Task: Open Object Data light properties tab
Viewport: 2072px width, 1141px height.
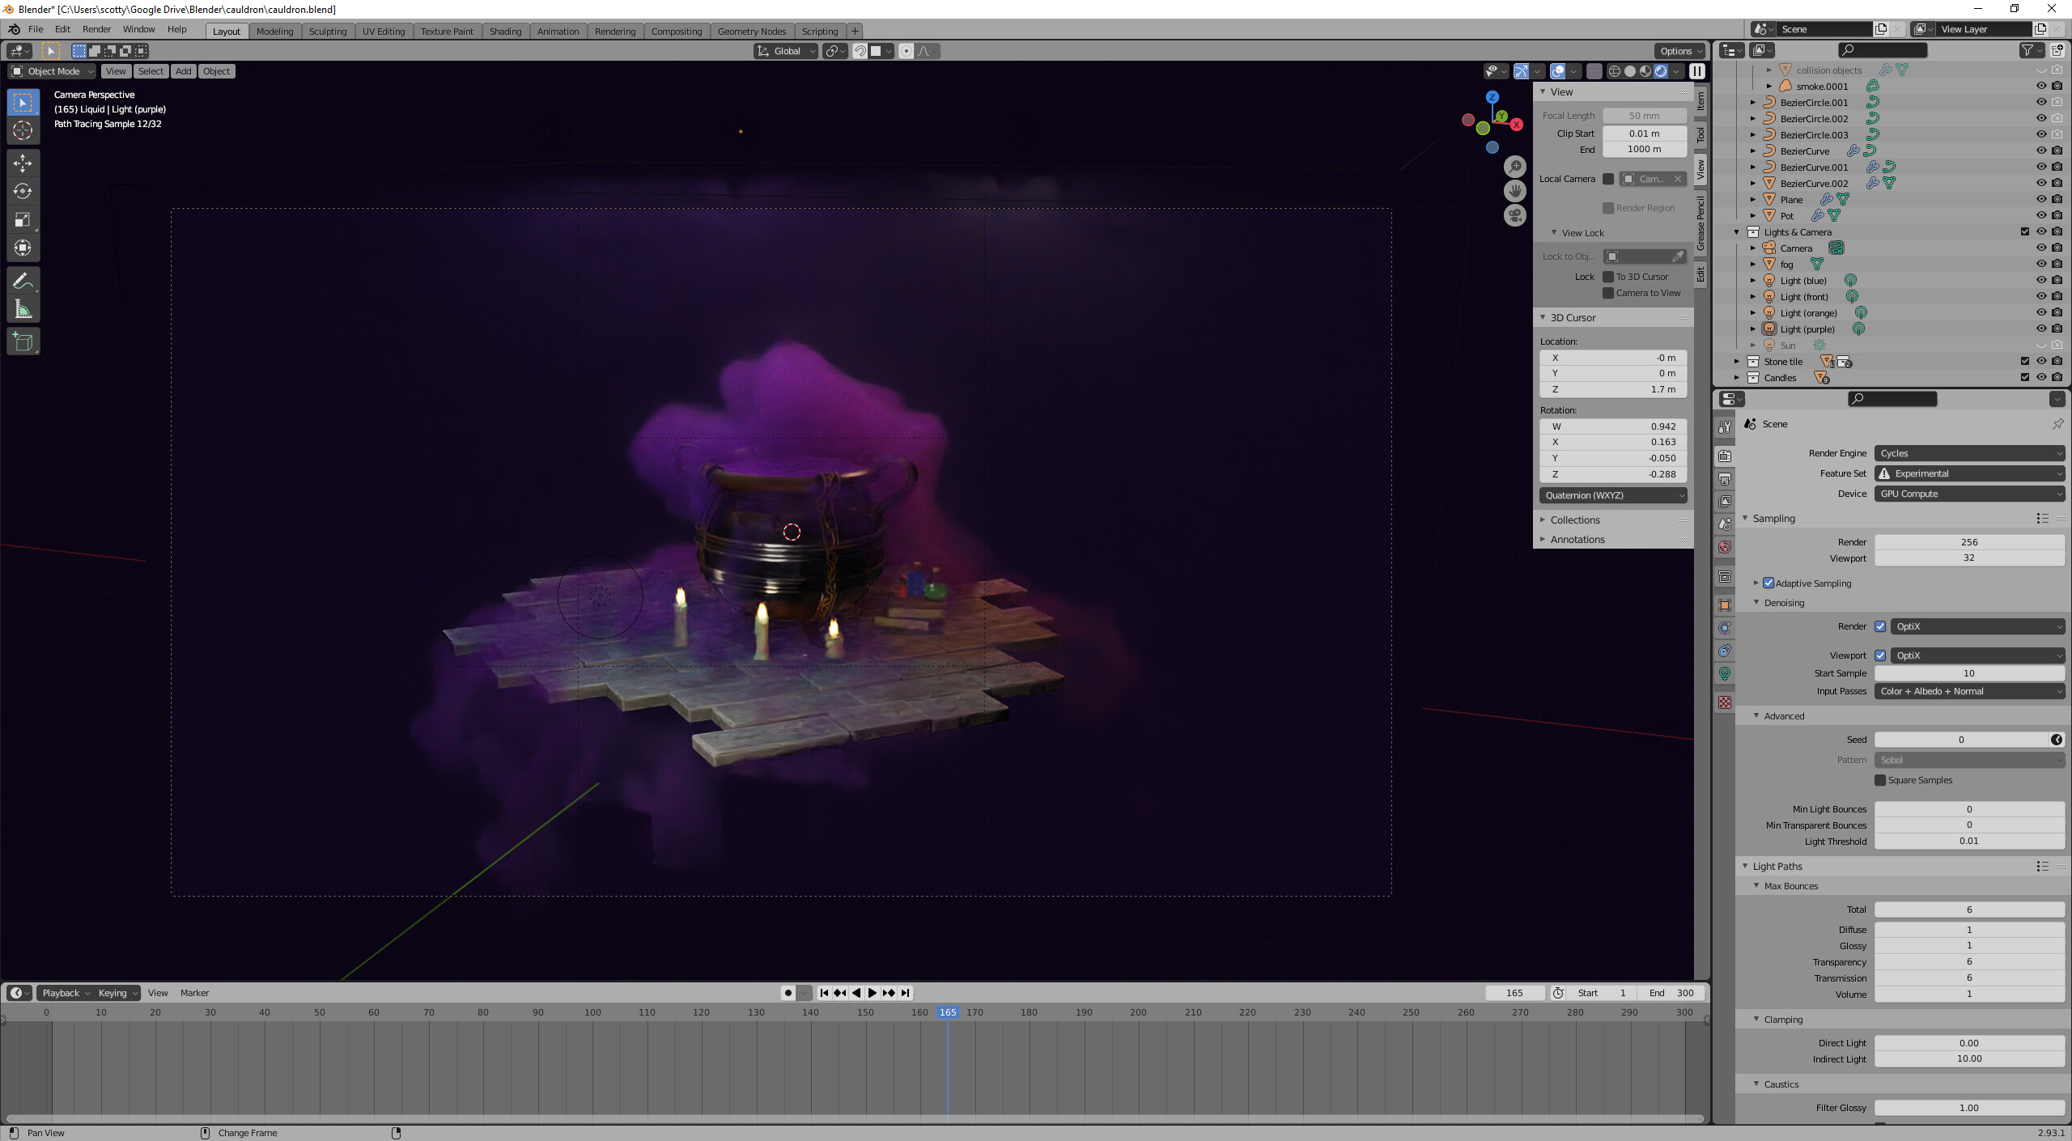Action: tap(1725, 673)
